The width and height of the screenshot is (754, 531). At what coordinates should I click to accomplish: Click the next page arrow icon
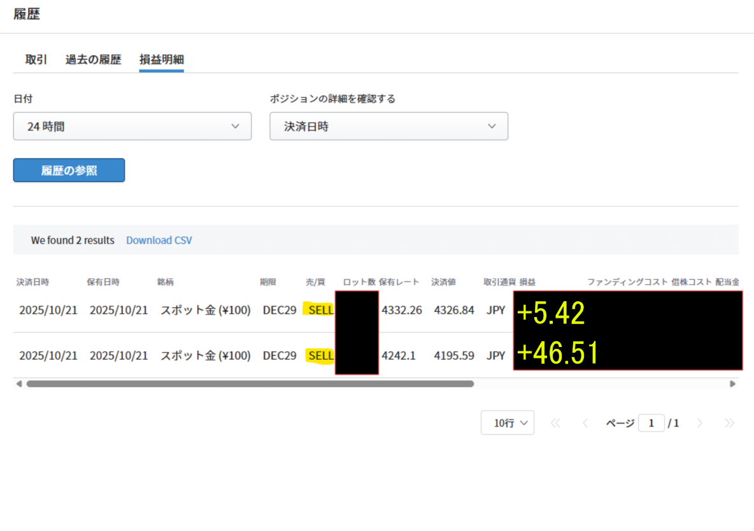700,423
